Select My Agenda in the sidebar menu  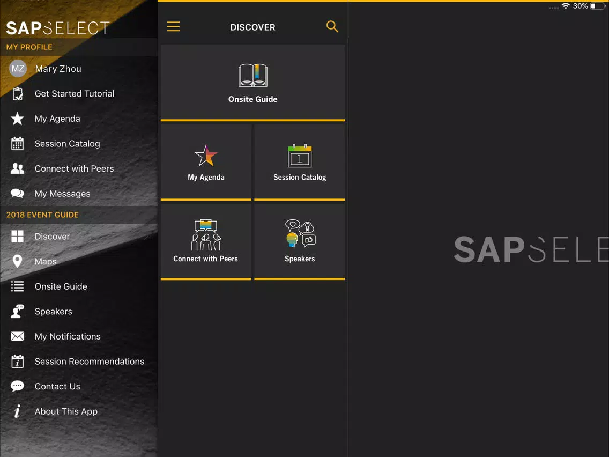tap(79, 119)
